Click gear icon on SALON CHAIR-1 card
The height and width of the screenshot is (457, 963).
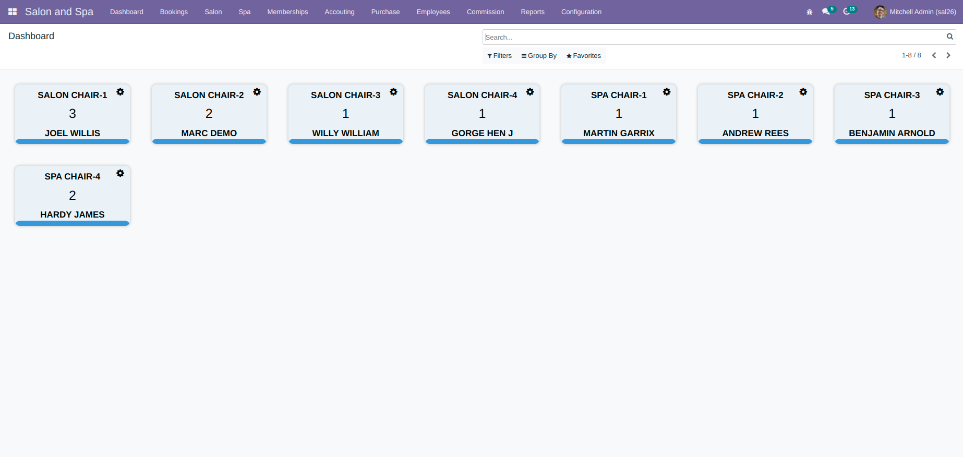pyautogui.click(x=121, y=92)
